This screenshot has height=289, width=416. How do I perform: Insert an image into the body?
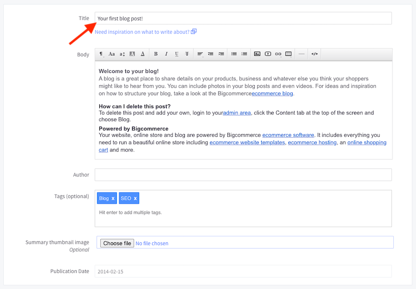tap(257, 54)
